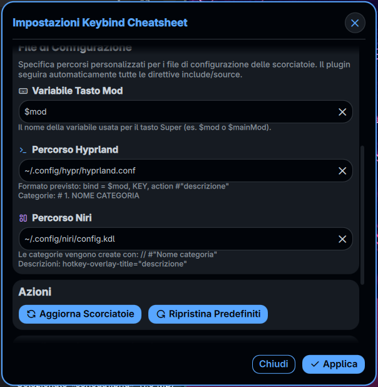Click the Azioni section heading

tap(35, 292)
